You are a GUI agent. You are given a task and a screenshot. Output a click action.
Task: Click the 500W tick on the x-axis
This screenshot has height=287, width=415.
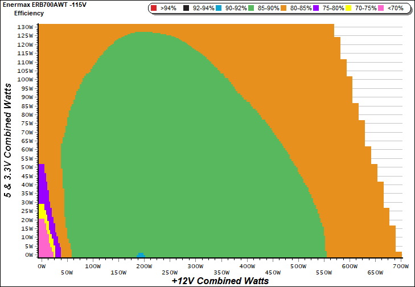click(298, 266)
